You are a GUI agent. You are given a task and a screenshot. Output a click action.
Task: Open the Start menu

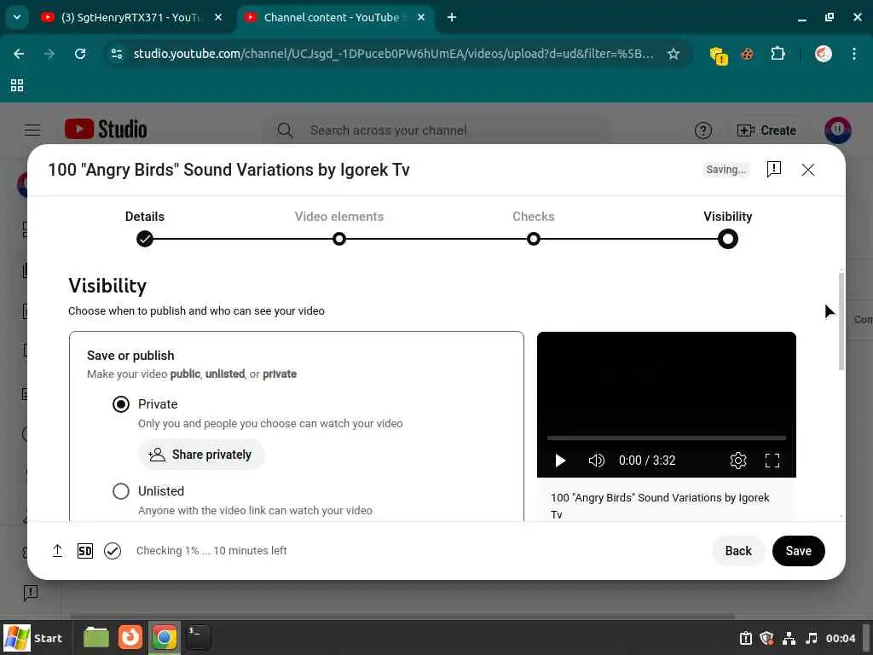(x=33, y=638)
